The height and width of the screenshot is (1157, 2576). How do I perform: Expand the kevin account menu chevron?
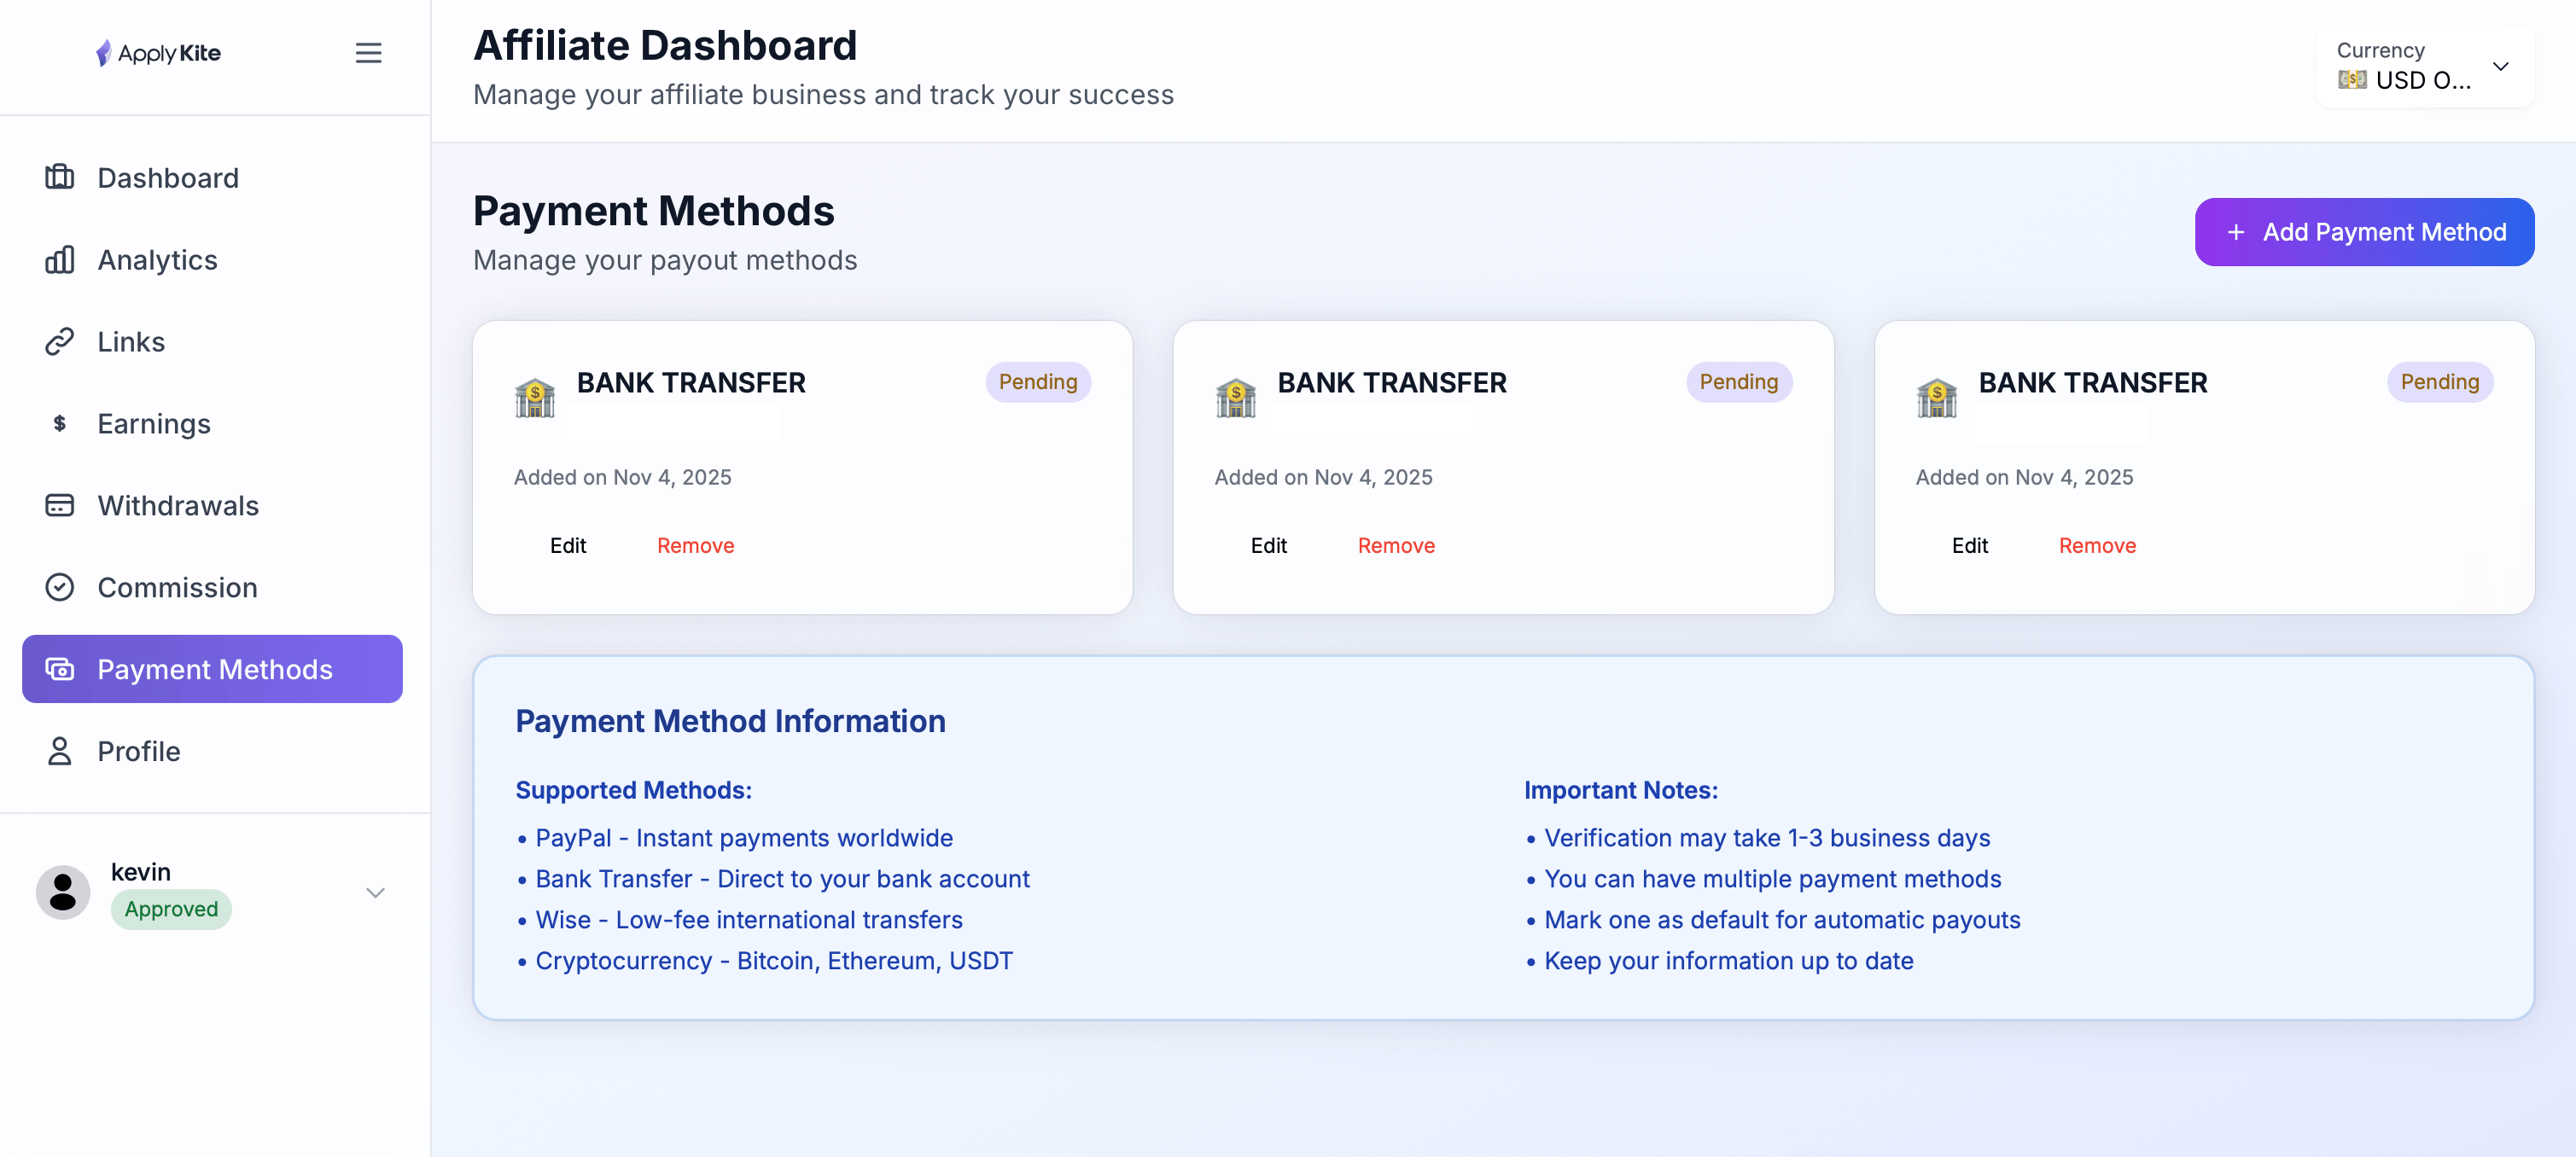pos(375,893)
